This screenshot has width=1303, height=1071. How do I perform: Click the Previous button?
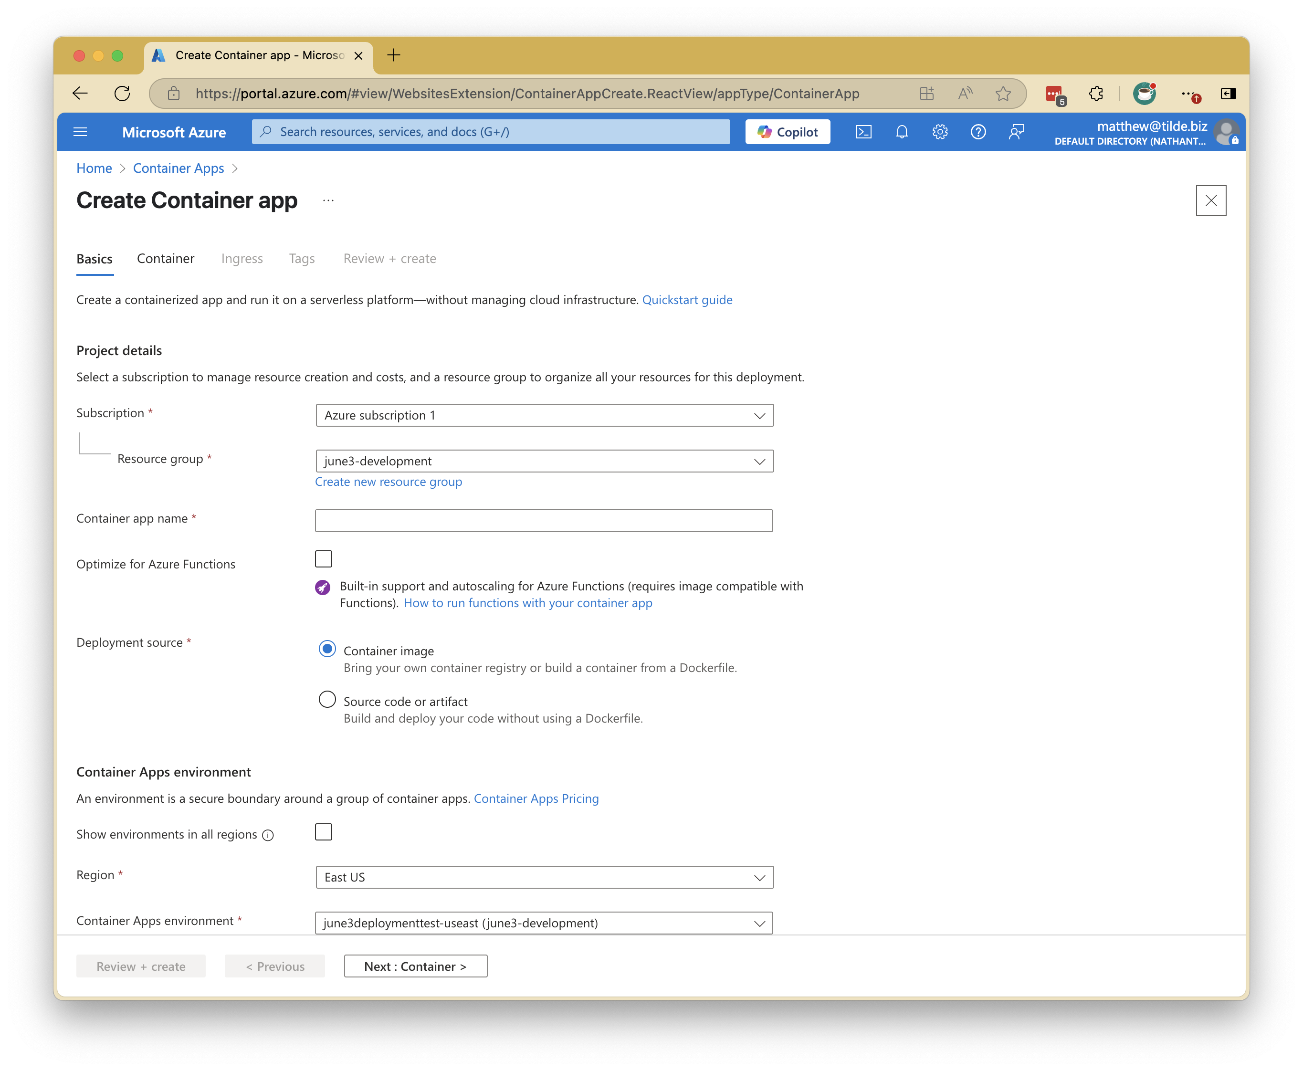click(274, 966)
